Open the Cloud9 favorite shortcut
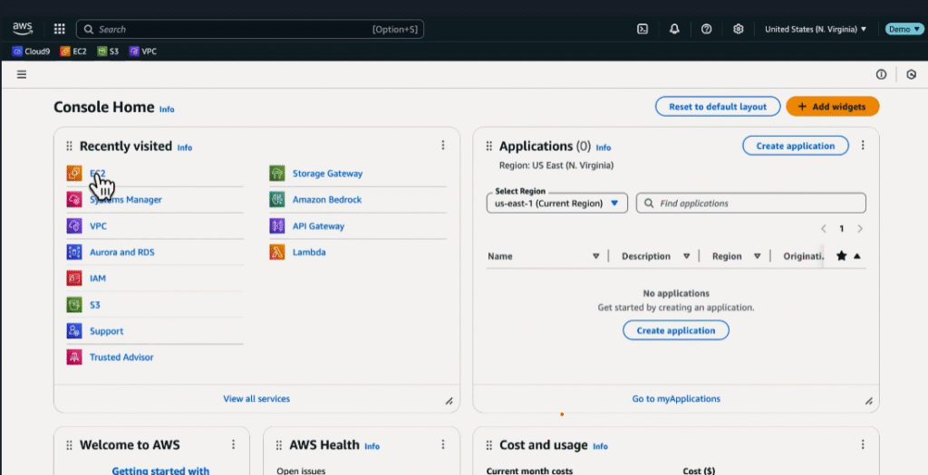The height and width of the screenshot is (475, 928). (x=31, y=52)
